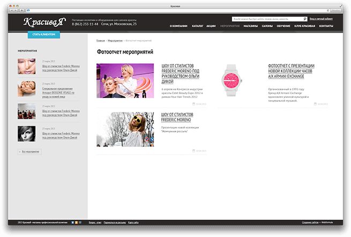Go to Мероприятия in breadcrumbs
This screenshot has height=237, width=351.
tap(115, 41)
